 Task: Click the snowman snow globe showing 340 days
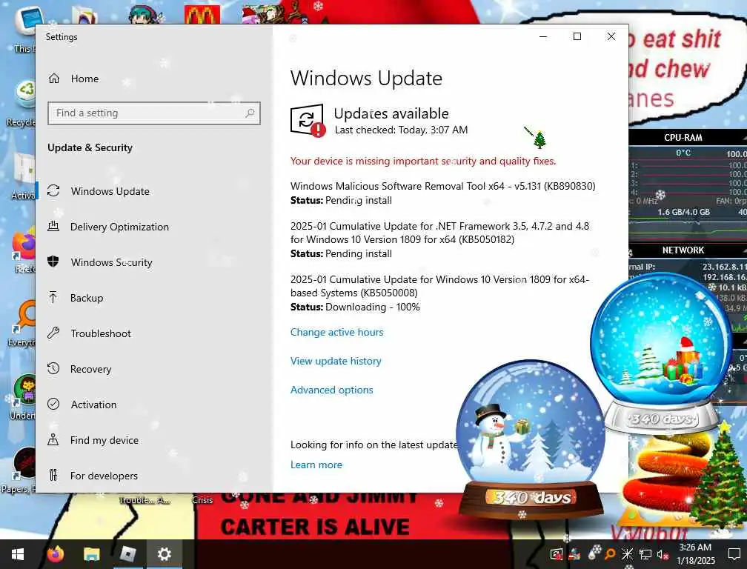tap(531, 438)
